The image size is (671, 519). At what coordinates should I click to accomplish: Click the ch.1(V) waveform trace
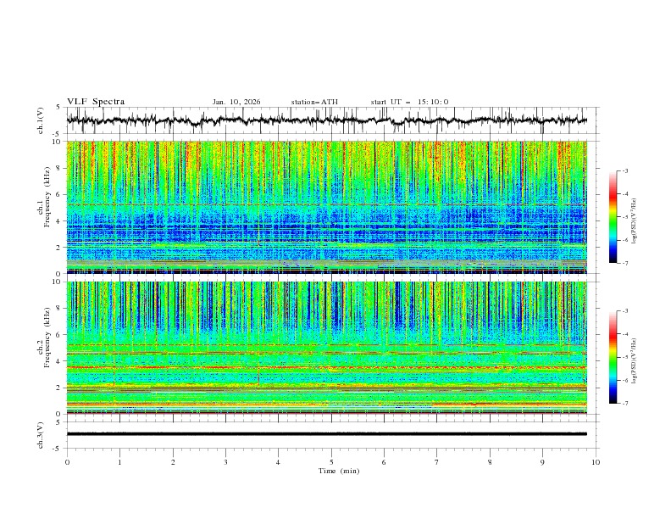[x=327, y=120]
